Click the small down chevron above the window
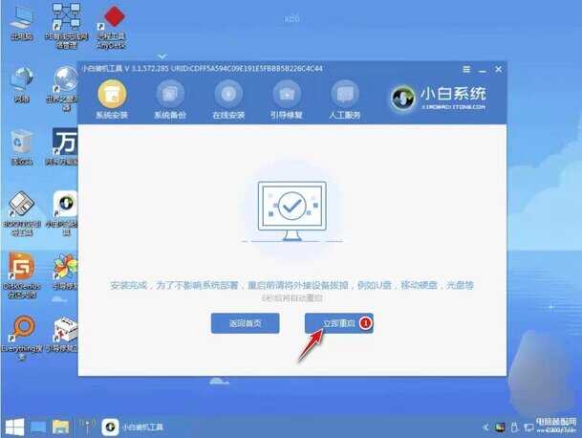 point(162,56)
